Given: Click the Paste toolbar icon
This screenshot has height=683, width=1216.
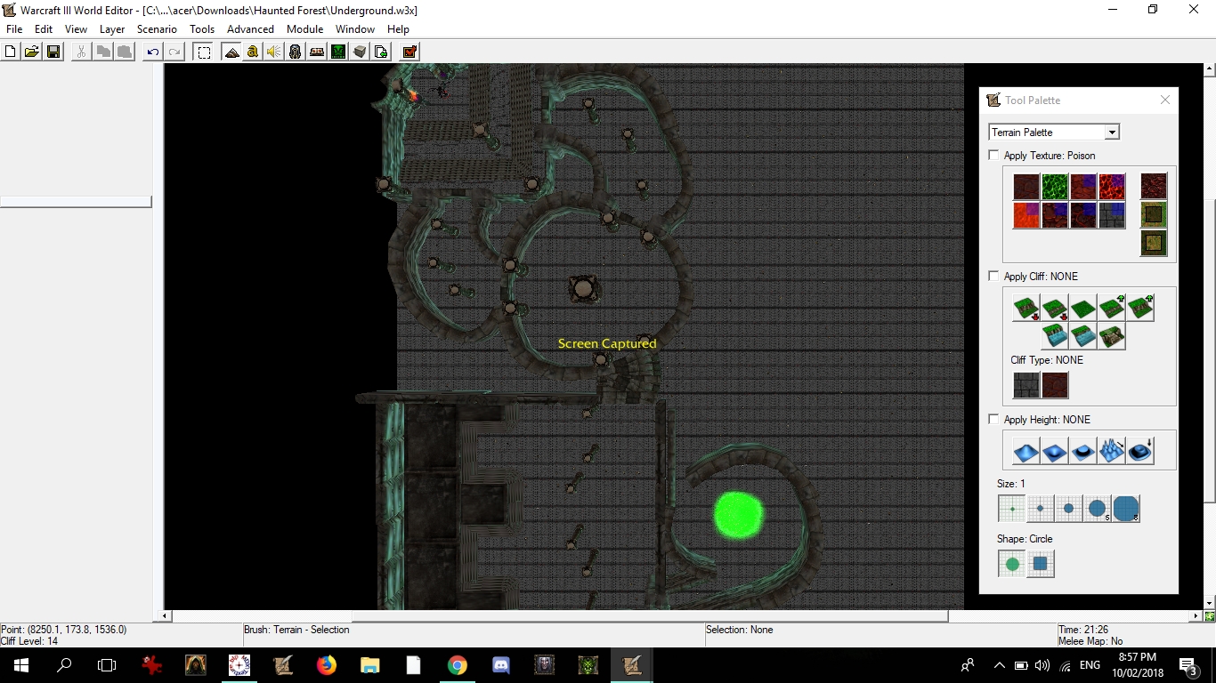Looking at the screenshot, I should click(125, 52).
